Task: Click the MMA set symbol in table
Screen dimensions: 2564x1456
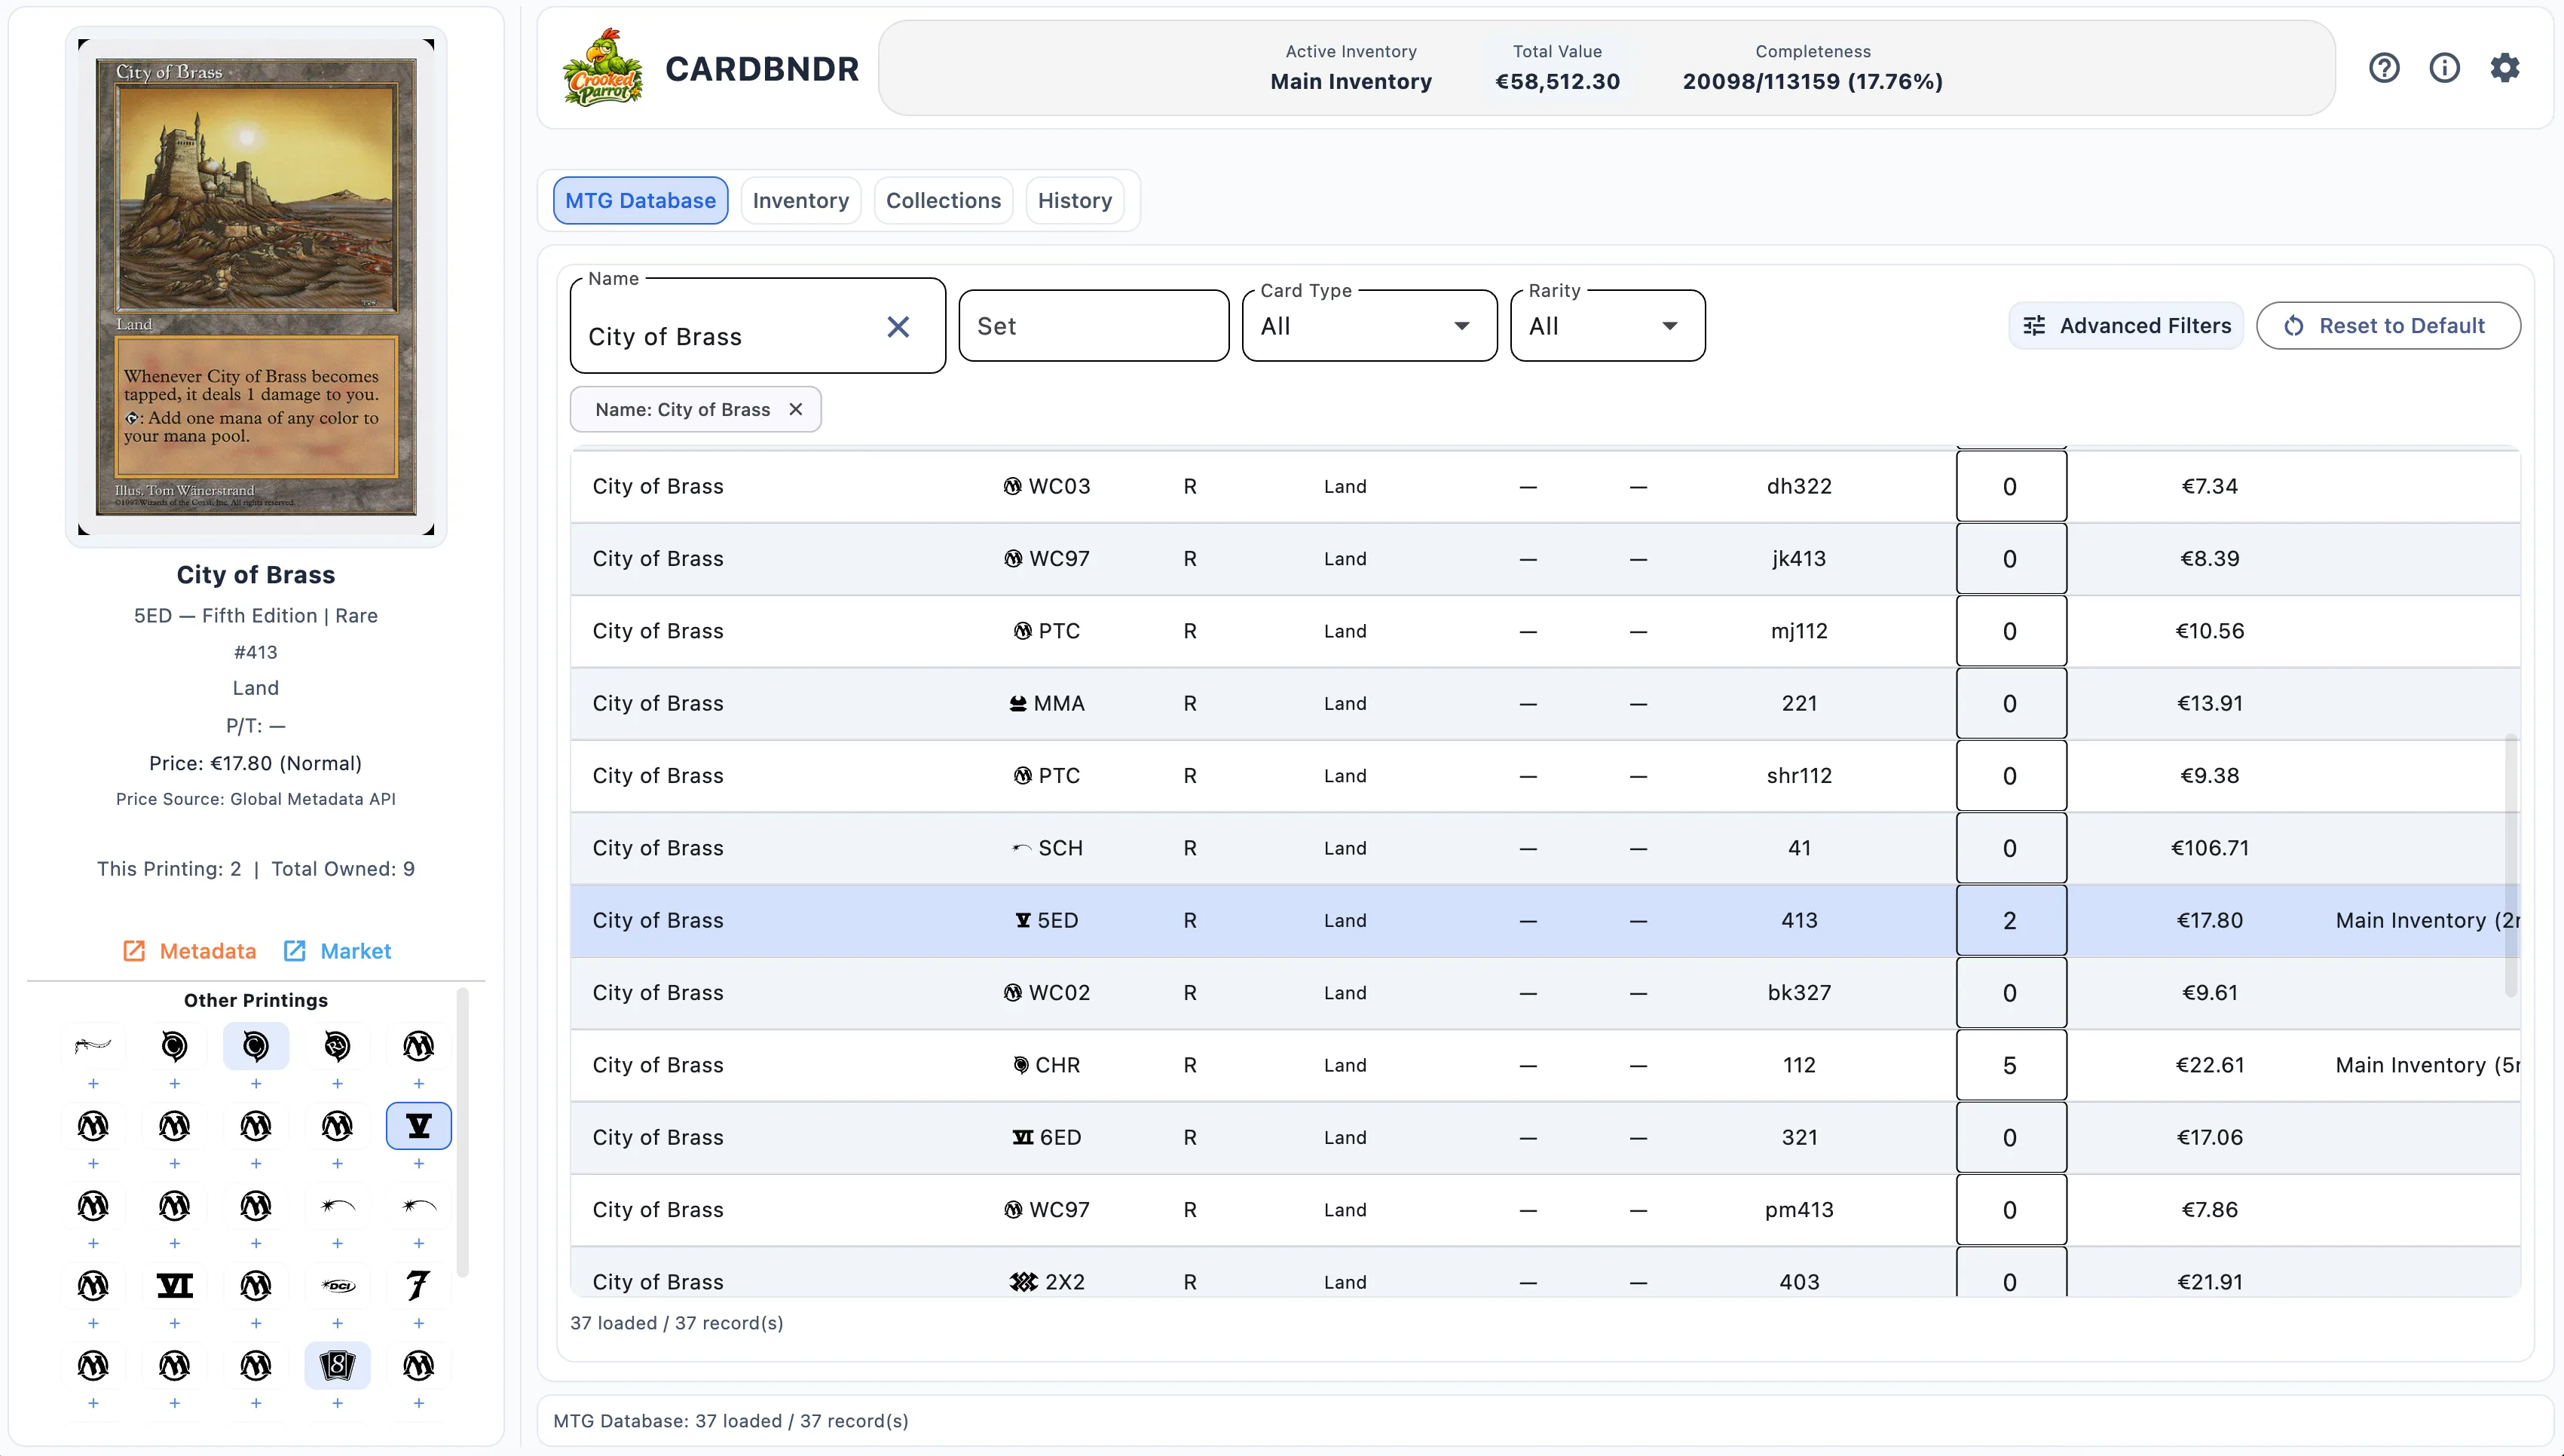Action: [x=1018, y=704]
